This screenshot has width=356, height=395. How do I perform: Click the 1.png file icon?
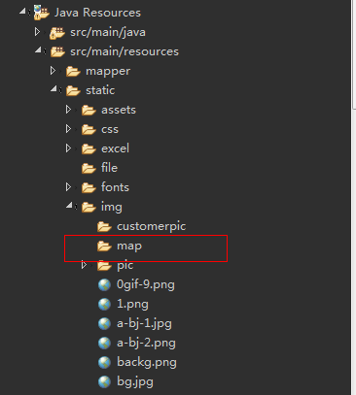pyautogui.click(x=104, y=304)
